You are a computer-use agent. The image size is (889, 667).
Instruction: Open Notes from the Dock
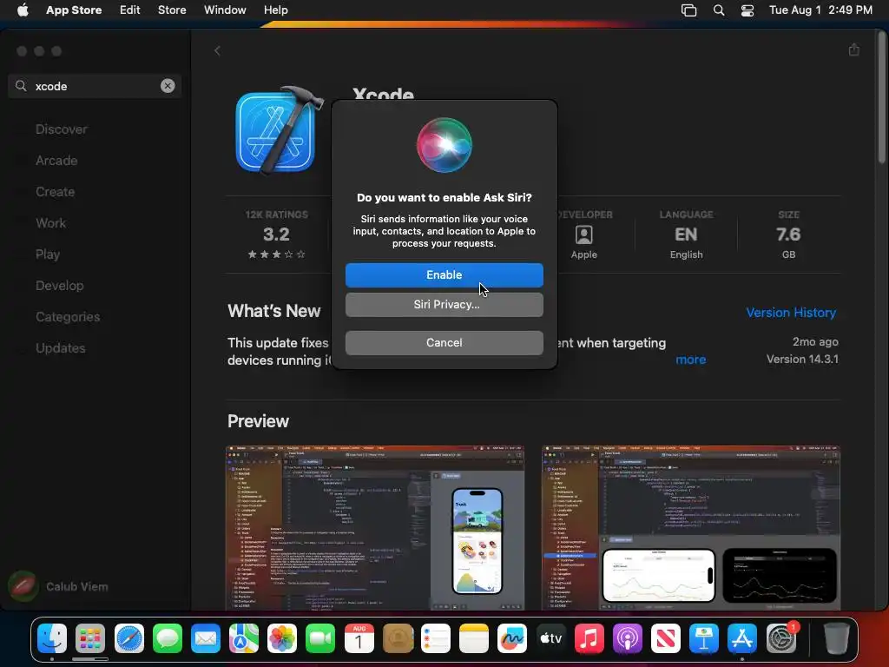474,638
